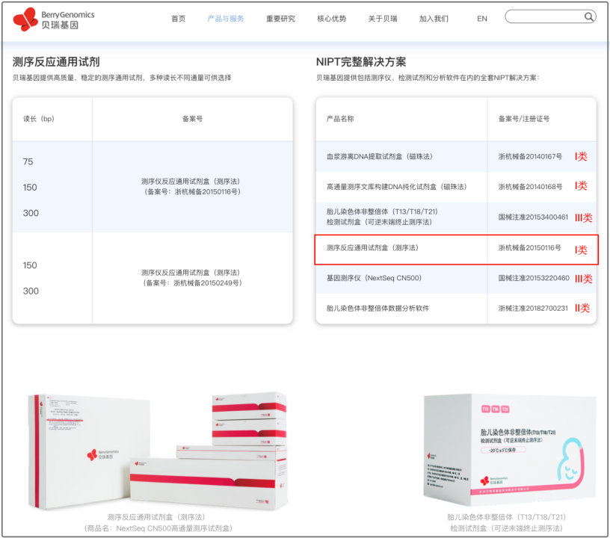Click the NextSeq CN500 image caption
Image resolution: width=610 pixels, height=538 pixels.
[x=155, y=528]
